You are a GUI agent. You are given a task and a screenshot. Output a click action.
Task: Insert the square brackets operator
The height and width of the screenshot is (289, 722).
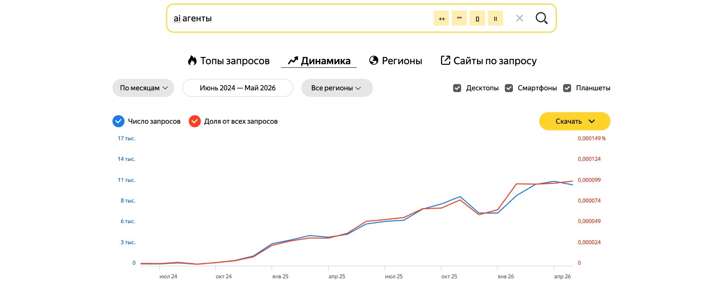(477, 18)
